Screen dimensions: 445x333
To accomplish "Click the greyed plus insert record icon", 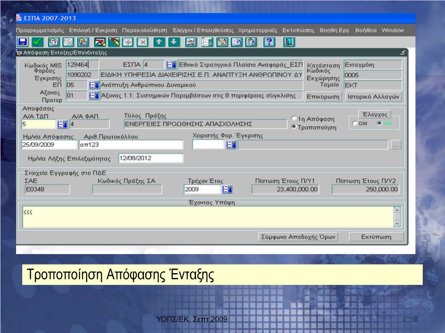I will click(128, 42).
